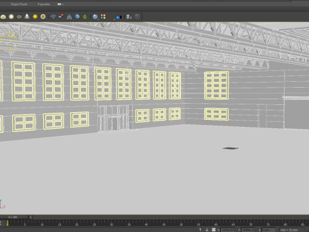Image resolution: width=309 pixels, height=232 pixels.
Task: Click the Y coordinate input field
Action: click(x=248, y=230)
